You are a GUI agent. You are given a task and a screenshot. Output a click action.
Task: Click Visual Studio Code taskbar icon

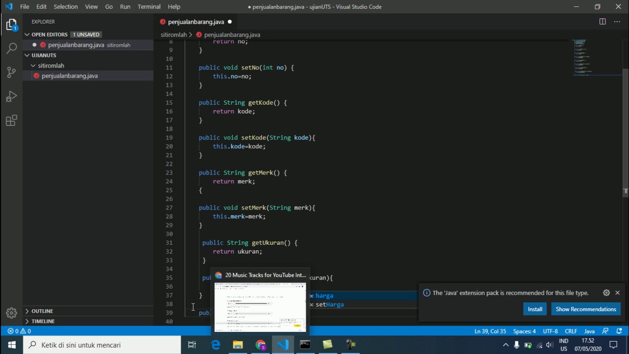[283, 345]
